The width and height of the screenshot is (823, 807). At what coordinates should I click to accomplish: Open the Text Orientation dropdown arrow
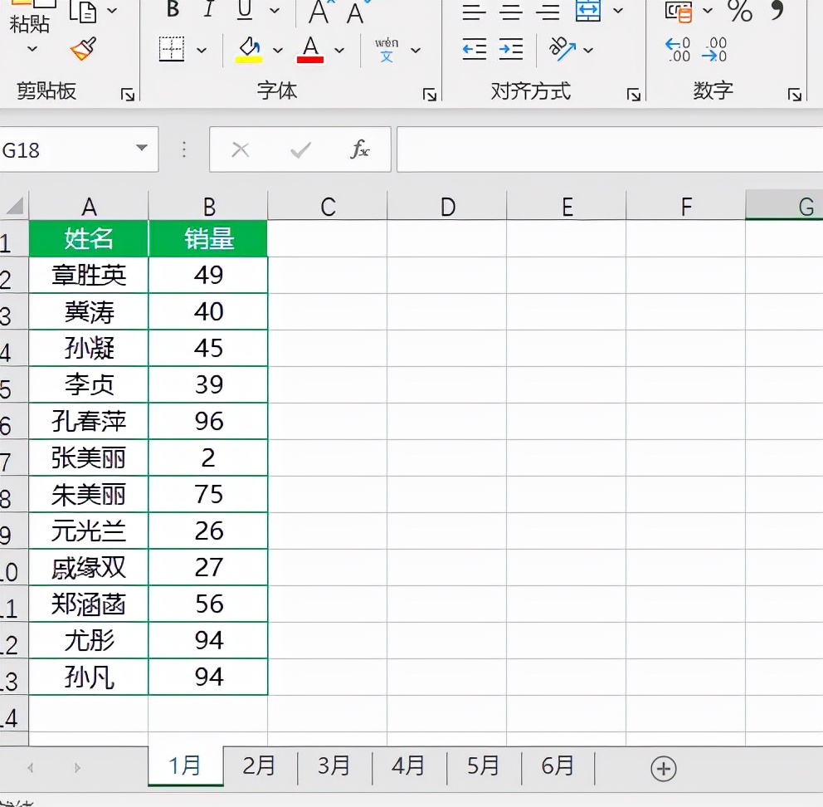(x=587, y=50)
